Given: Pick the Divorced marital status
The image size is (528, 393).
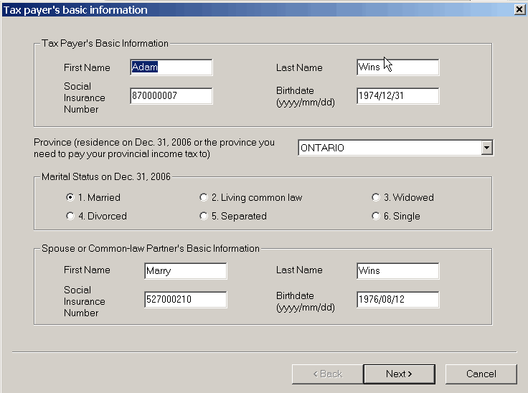Looking at the screenshot, I should point(70,216).
